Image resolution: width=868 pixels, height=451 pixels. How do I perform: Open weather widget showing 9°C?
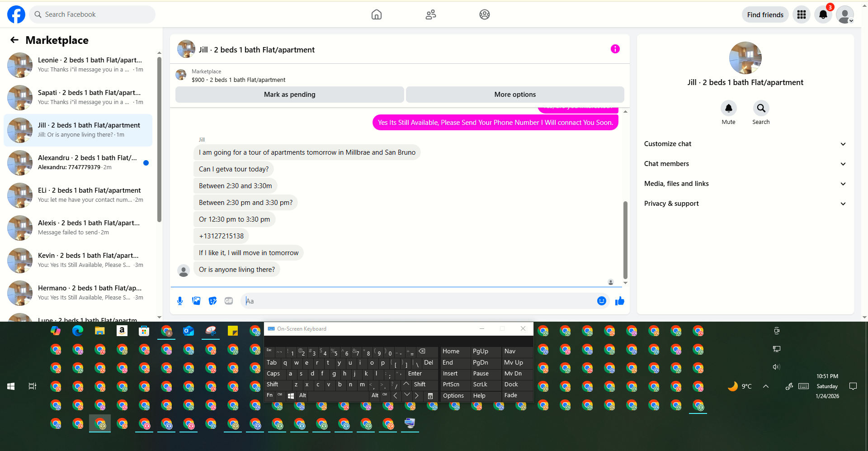point(740,386)
